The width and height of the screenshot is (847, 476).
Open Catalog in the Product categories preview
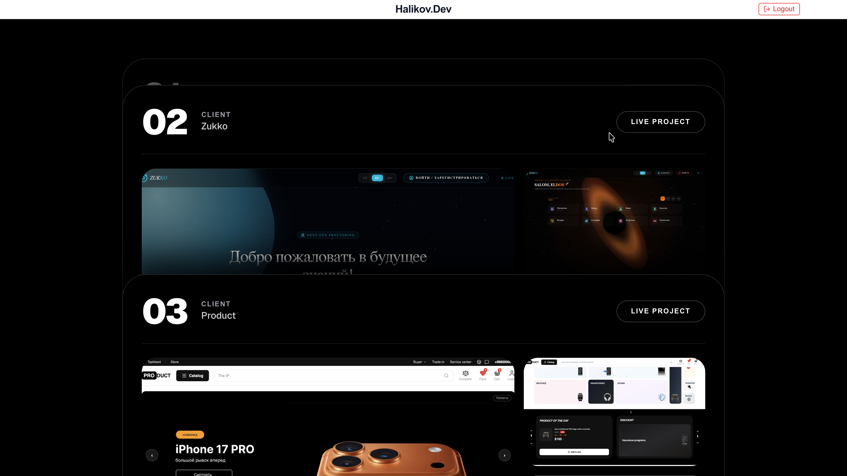click(549, 362)
